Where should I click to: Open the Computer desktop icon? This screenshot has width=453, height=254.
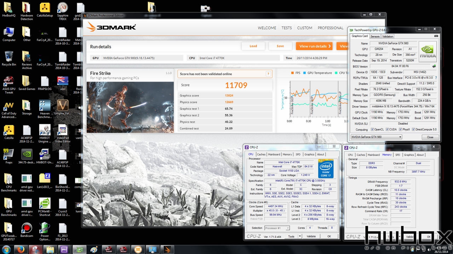9,35
